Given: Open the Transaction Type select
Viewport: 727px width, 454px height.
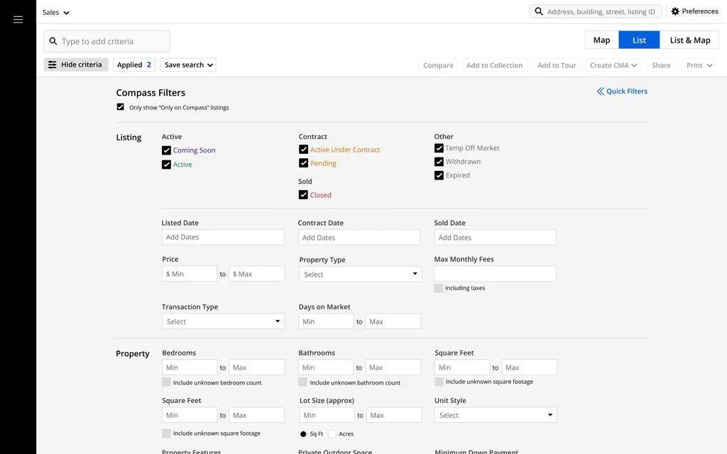Looking at the screenshot, I should [x=223, y=321].
